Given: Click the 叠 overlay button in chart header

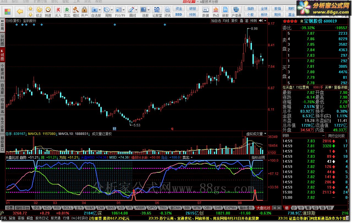Looking at the screenshot, I should click(x=241, y=21).
